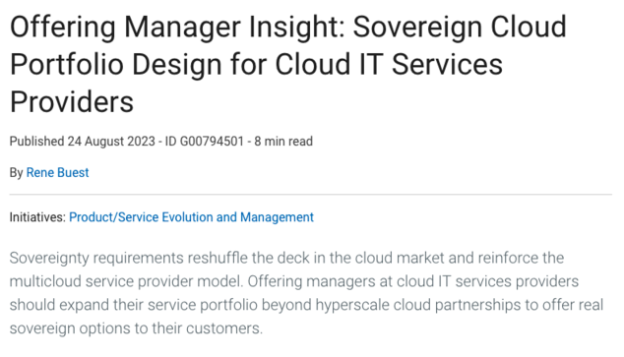Click 'sovereign options to their customers' closing line
Viewport: 624px width, 357px height.
[x=136, y=328]
